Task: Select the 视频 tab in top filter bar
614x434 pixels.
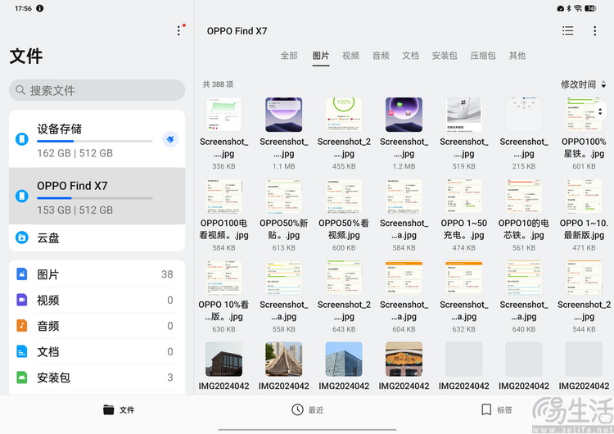Action: (x=350, y=56)
